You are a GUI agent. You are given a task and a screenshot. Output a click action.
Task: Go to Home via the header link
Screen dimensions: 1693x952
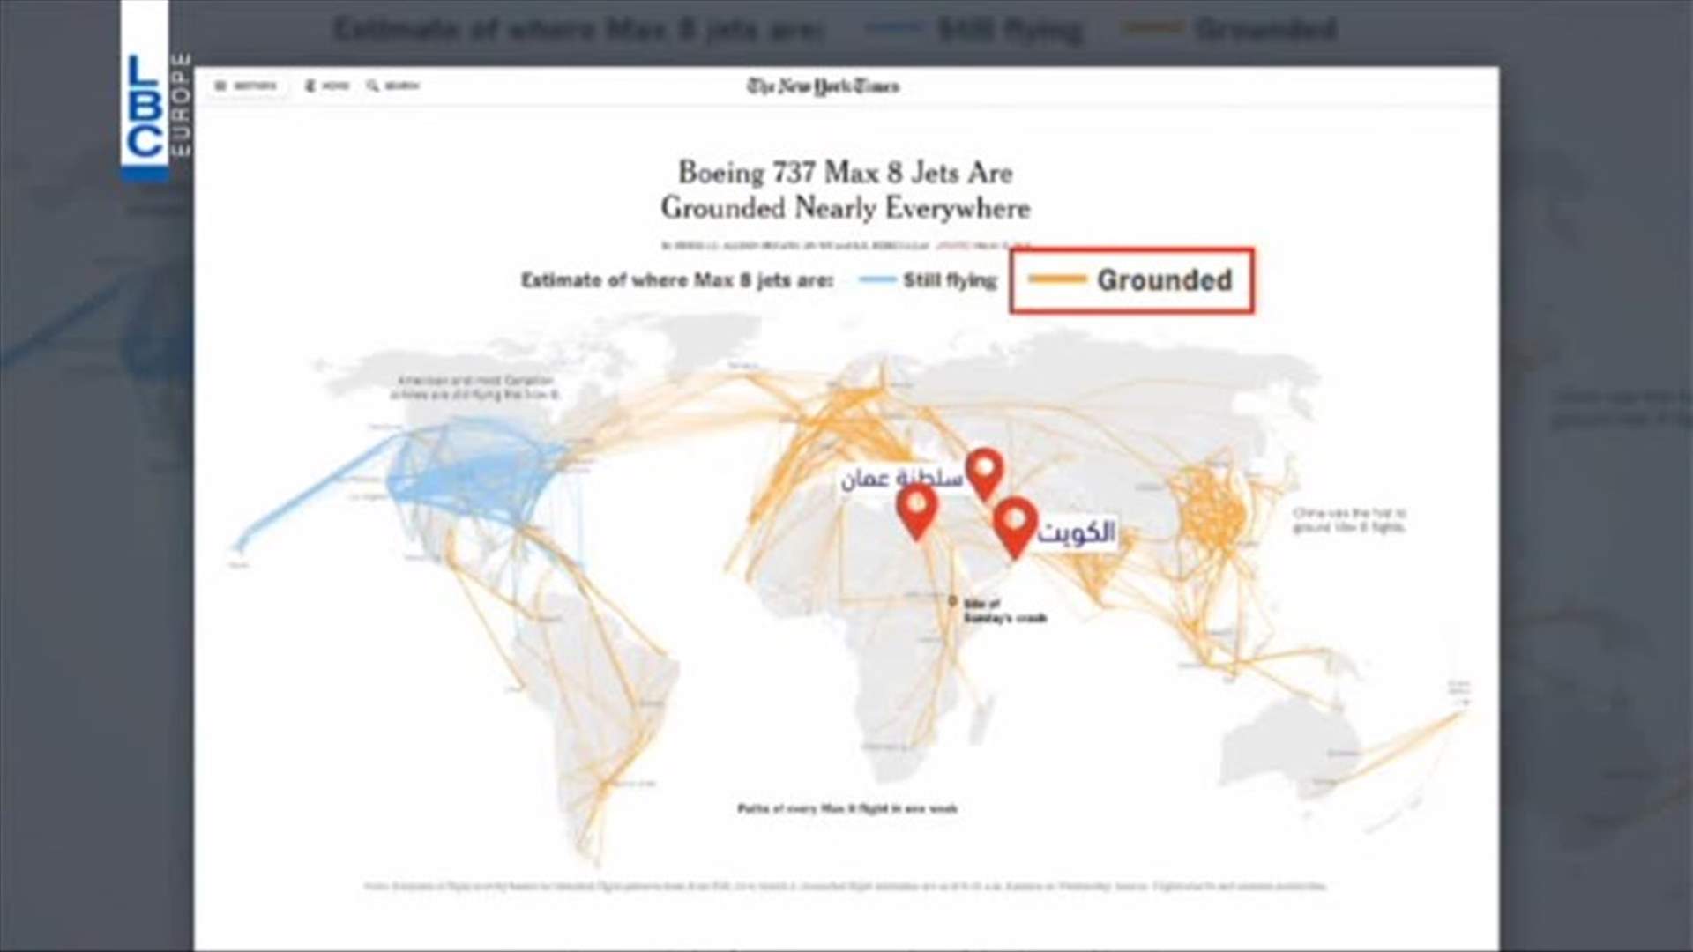click(x=327, y=86)
